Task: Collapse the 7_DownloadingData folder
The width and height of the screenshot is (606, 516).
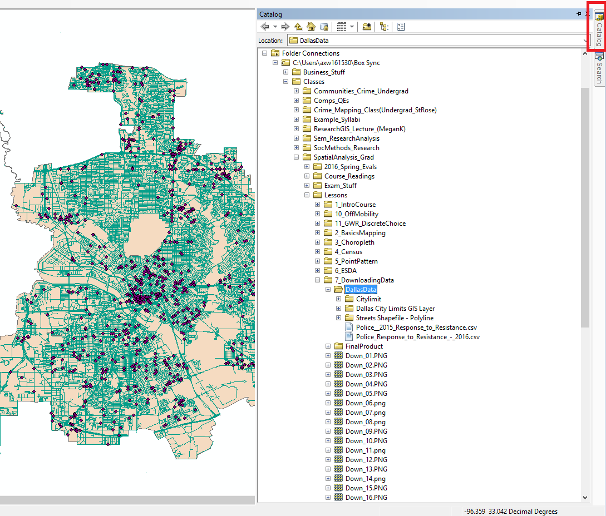Action: 318,280
